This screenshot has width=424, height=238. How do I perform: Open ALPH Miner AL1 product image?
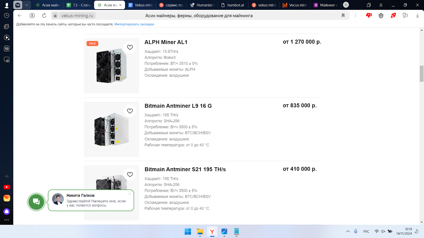click(x=112, y=66)
